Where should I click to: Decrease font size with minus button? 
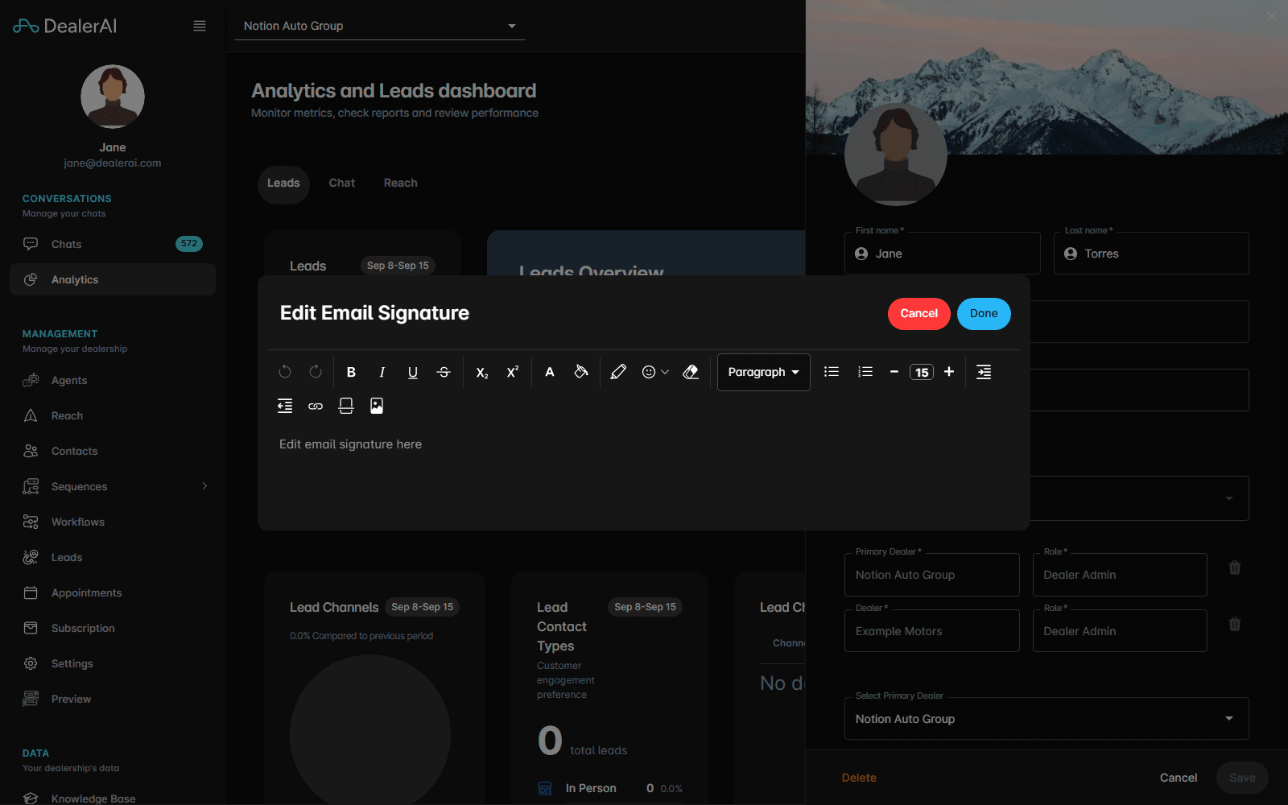[x=894, y=372]
